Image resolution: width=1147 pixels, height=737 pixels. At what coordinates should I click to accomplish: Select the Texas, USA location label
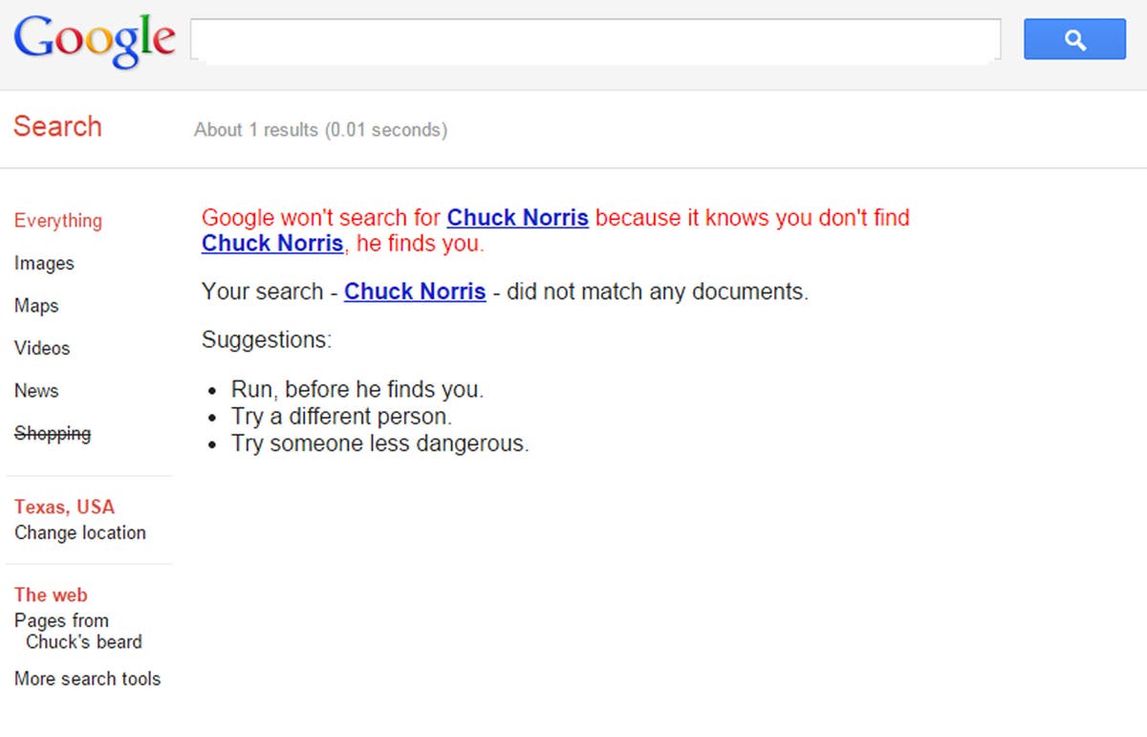(x=64, y=507)
